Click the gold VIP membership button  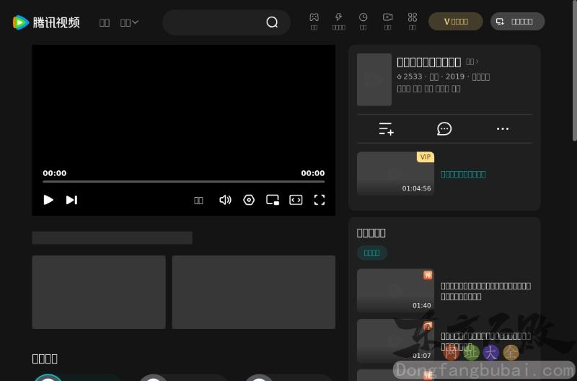coord(455,22)
